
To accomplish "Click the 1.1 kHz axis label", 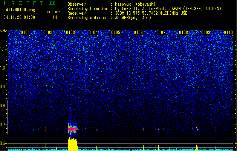I will coord(3,49).
